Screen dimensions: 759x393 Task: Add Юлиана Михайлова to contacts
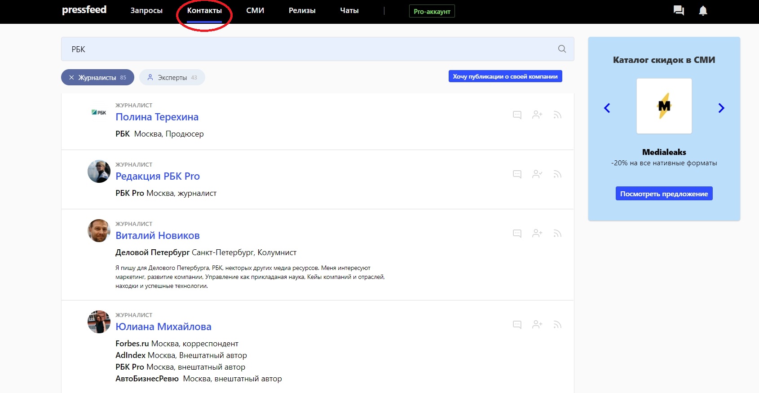coord(537,325)
